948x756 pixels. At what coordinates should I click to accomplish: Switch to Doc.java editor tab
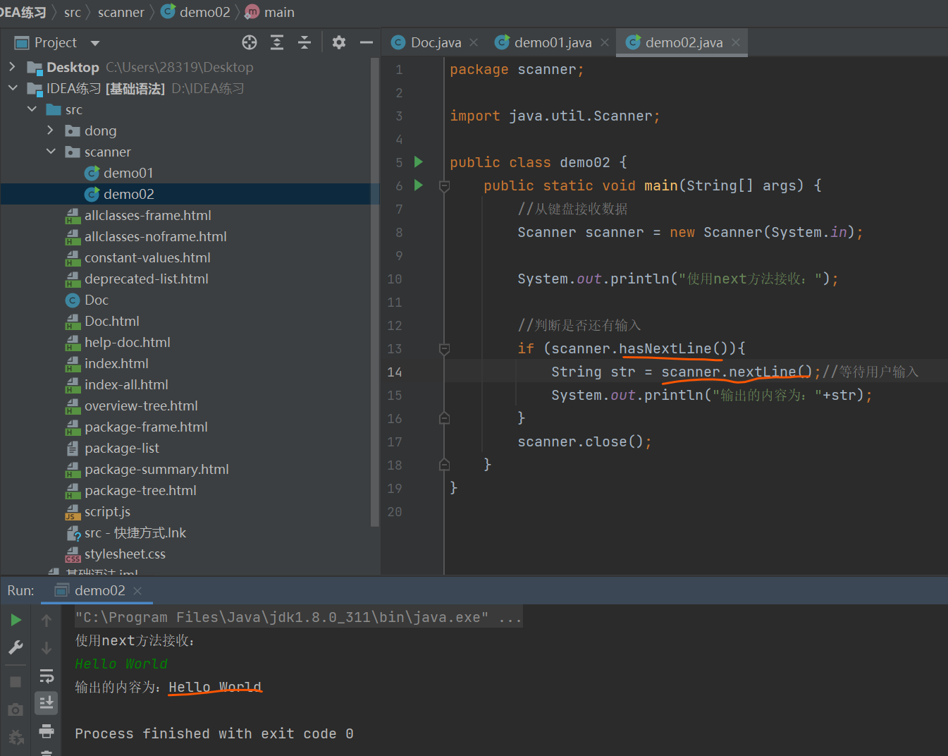click(435, 43)
